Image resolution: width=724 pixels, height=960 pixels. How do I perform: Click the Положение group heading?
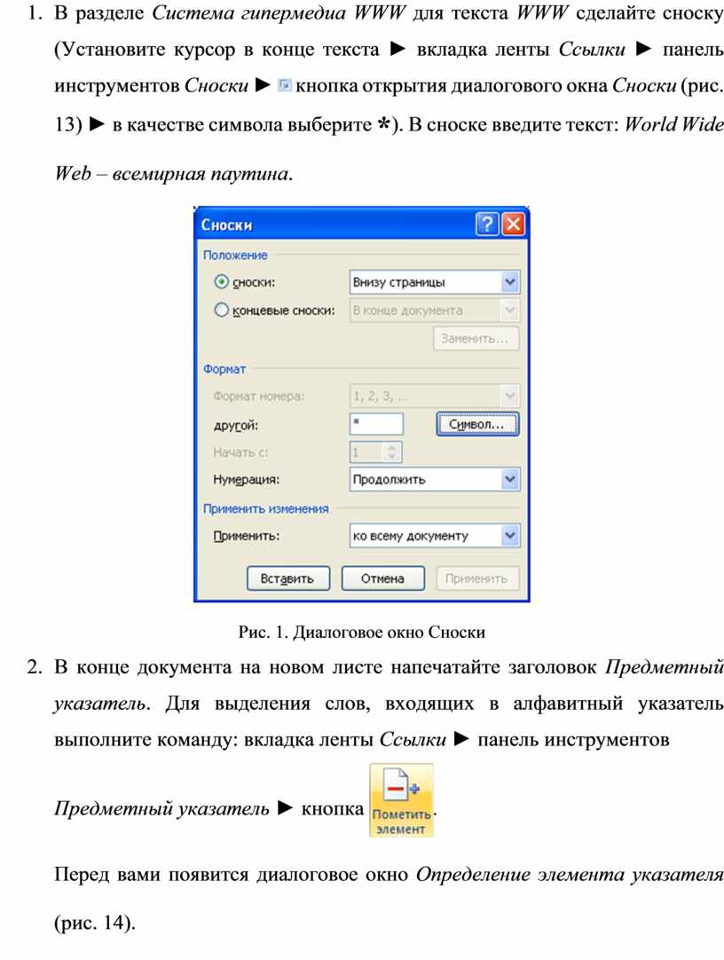pos(235,256)
